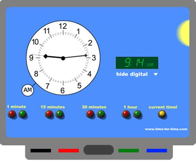
Task: Select the black marker on the tray
Action: coord(41,151)
